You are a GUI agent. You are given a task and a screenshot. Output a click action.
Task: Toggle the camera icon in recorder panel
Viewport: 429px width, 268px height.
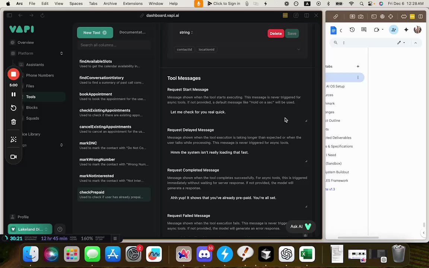point(13,157)
